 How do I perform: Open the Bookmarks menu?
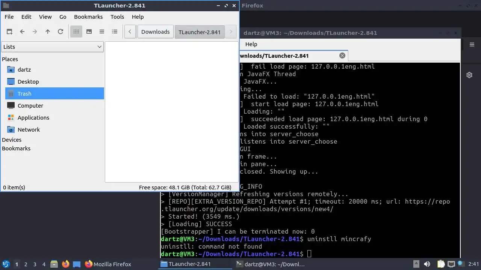point(88,17)
